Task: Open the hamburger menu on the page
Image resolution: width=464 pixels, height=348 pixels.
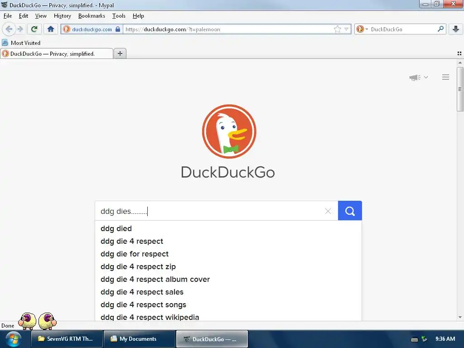Action: [x=446, y=77]
